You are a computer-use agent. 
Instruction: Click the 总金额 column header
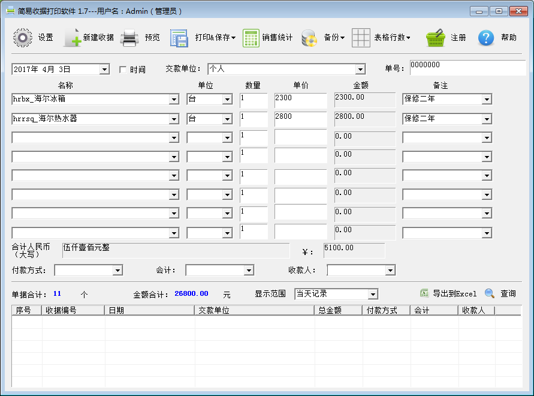click(x=339, y=310)
